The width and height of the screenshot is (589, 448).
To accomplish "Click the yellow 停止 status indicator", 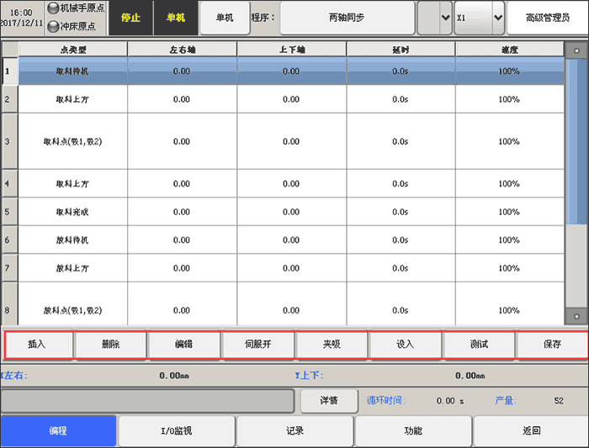I will (x=131, y=18).
